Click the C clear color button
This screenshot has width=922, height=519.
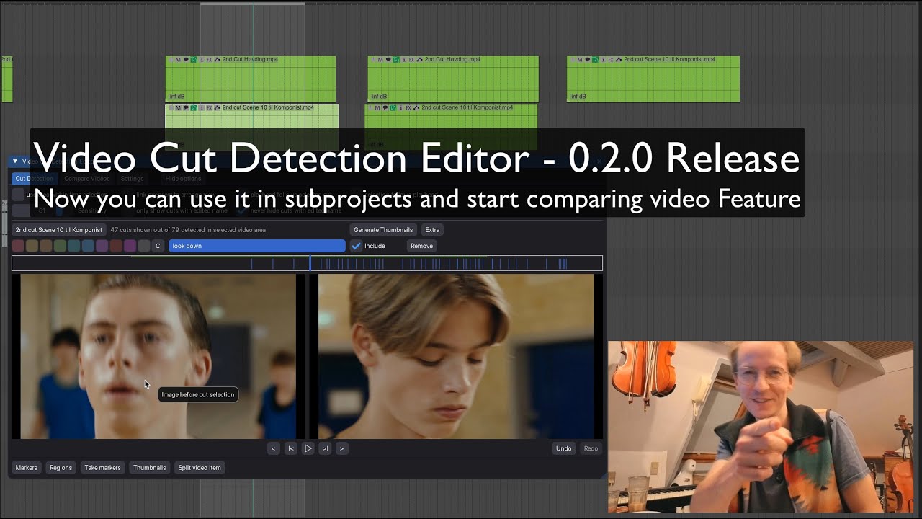(x=158, y=246)
